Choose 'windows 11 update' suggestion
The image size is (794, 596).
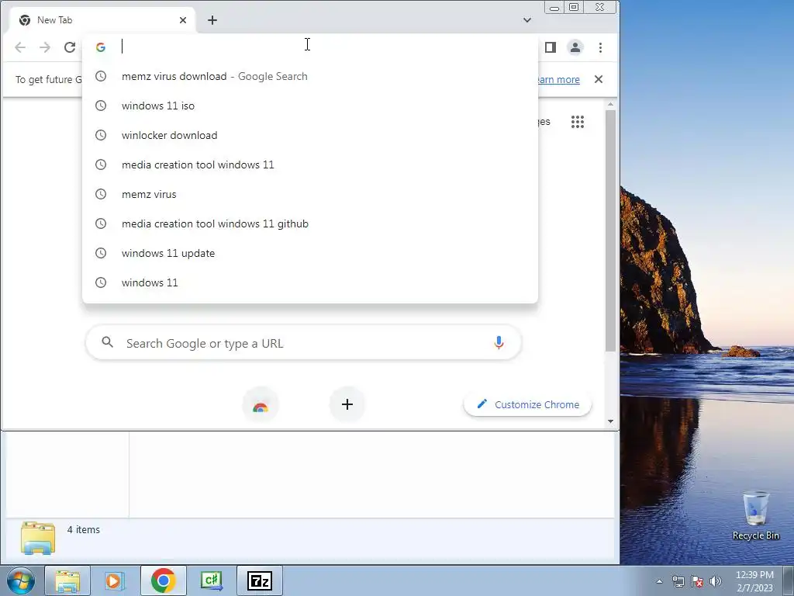coord(310,252)
